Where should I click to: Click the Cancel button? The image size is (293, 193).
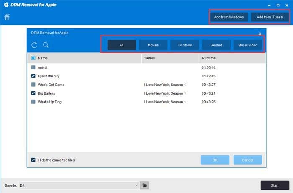pyautogui.click(x=248, y=160)
